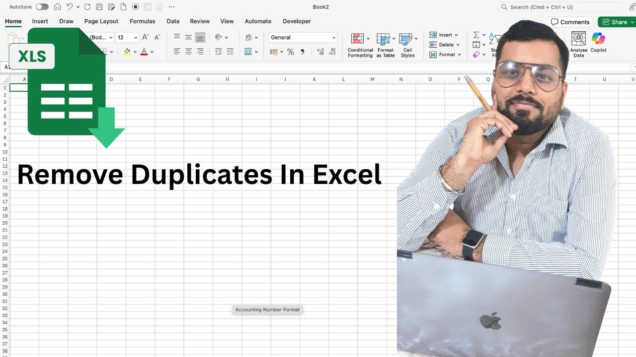
Task: Click Analyse Data button
Action: click(578, 45)
